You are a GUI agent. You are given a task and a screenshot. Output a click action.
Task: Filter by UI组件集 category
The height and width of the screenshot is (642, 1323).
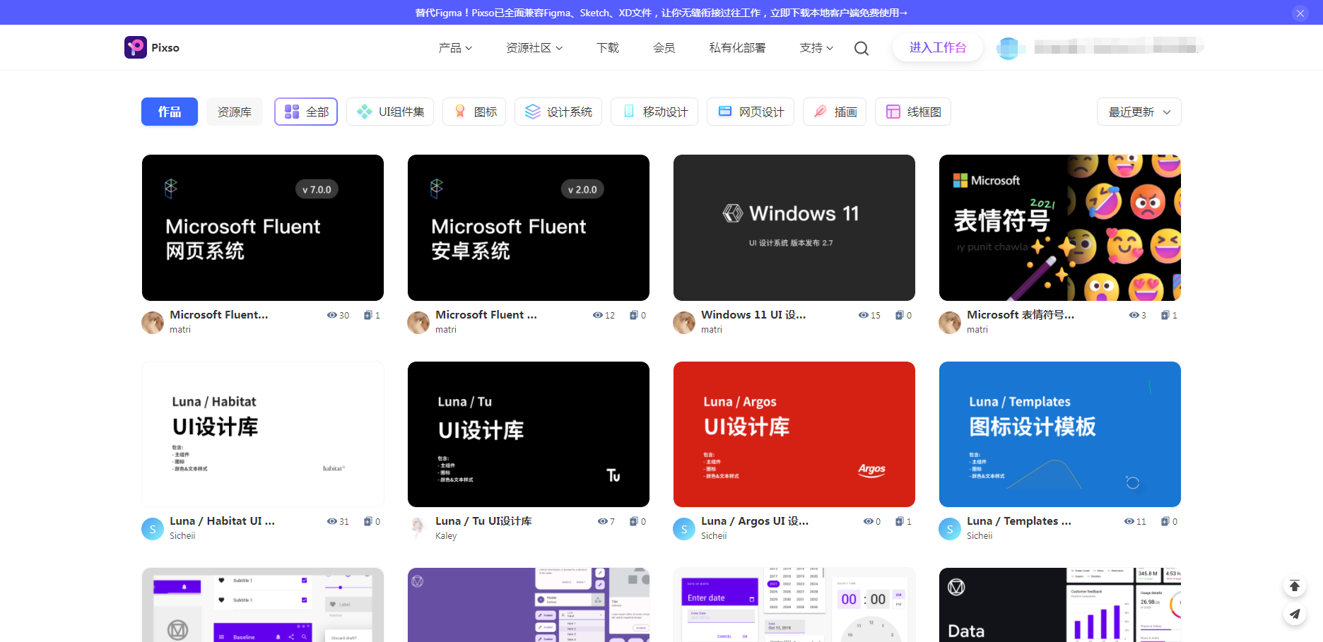(x=390, y=112)
